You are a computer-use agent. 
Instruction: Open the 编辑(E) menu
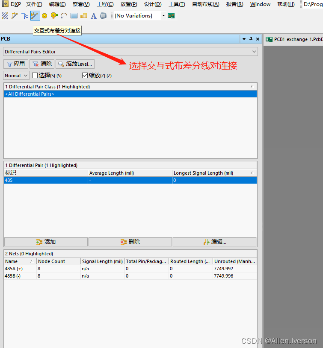click(x=57, y=4)
